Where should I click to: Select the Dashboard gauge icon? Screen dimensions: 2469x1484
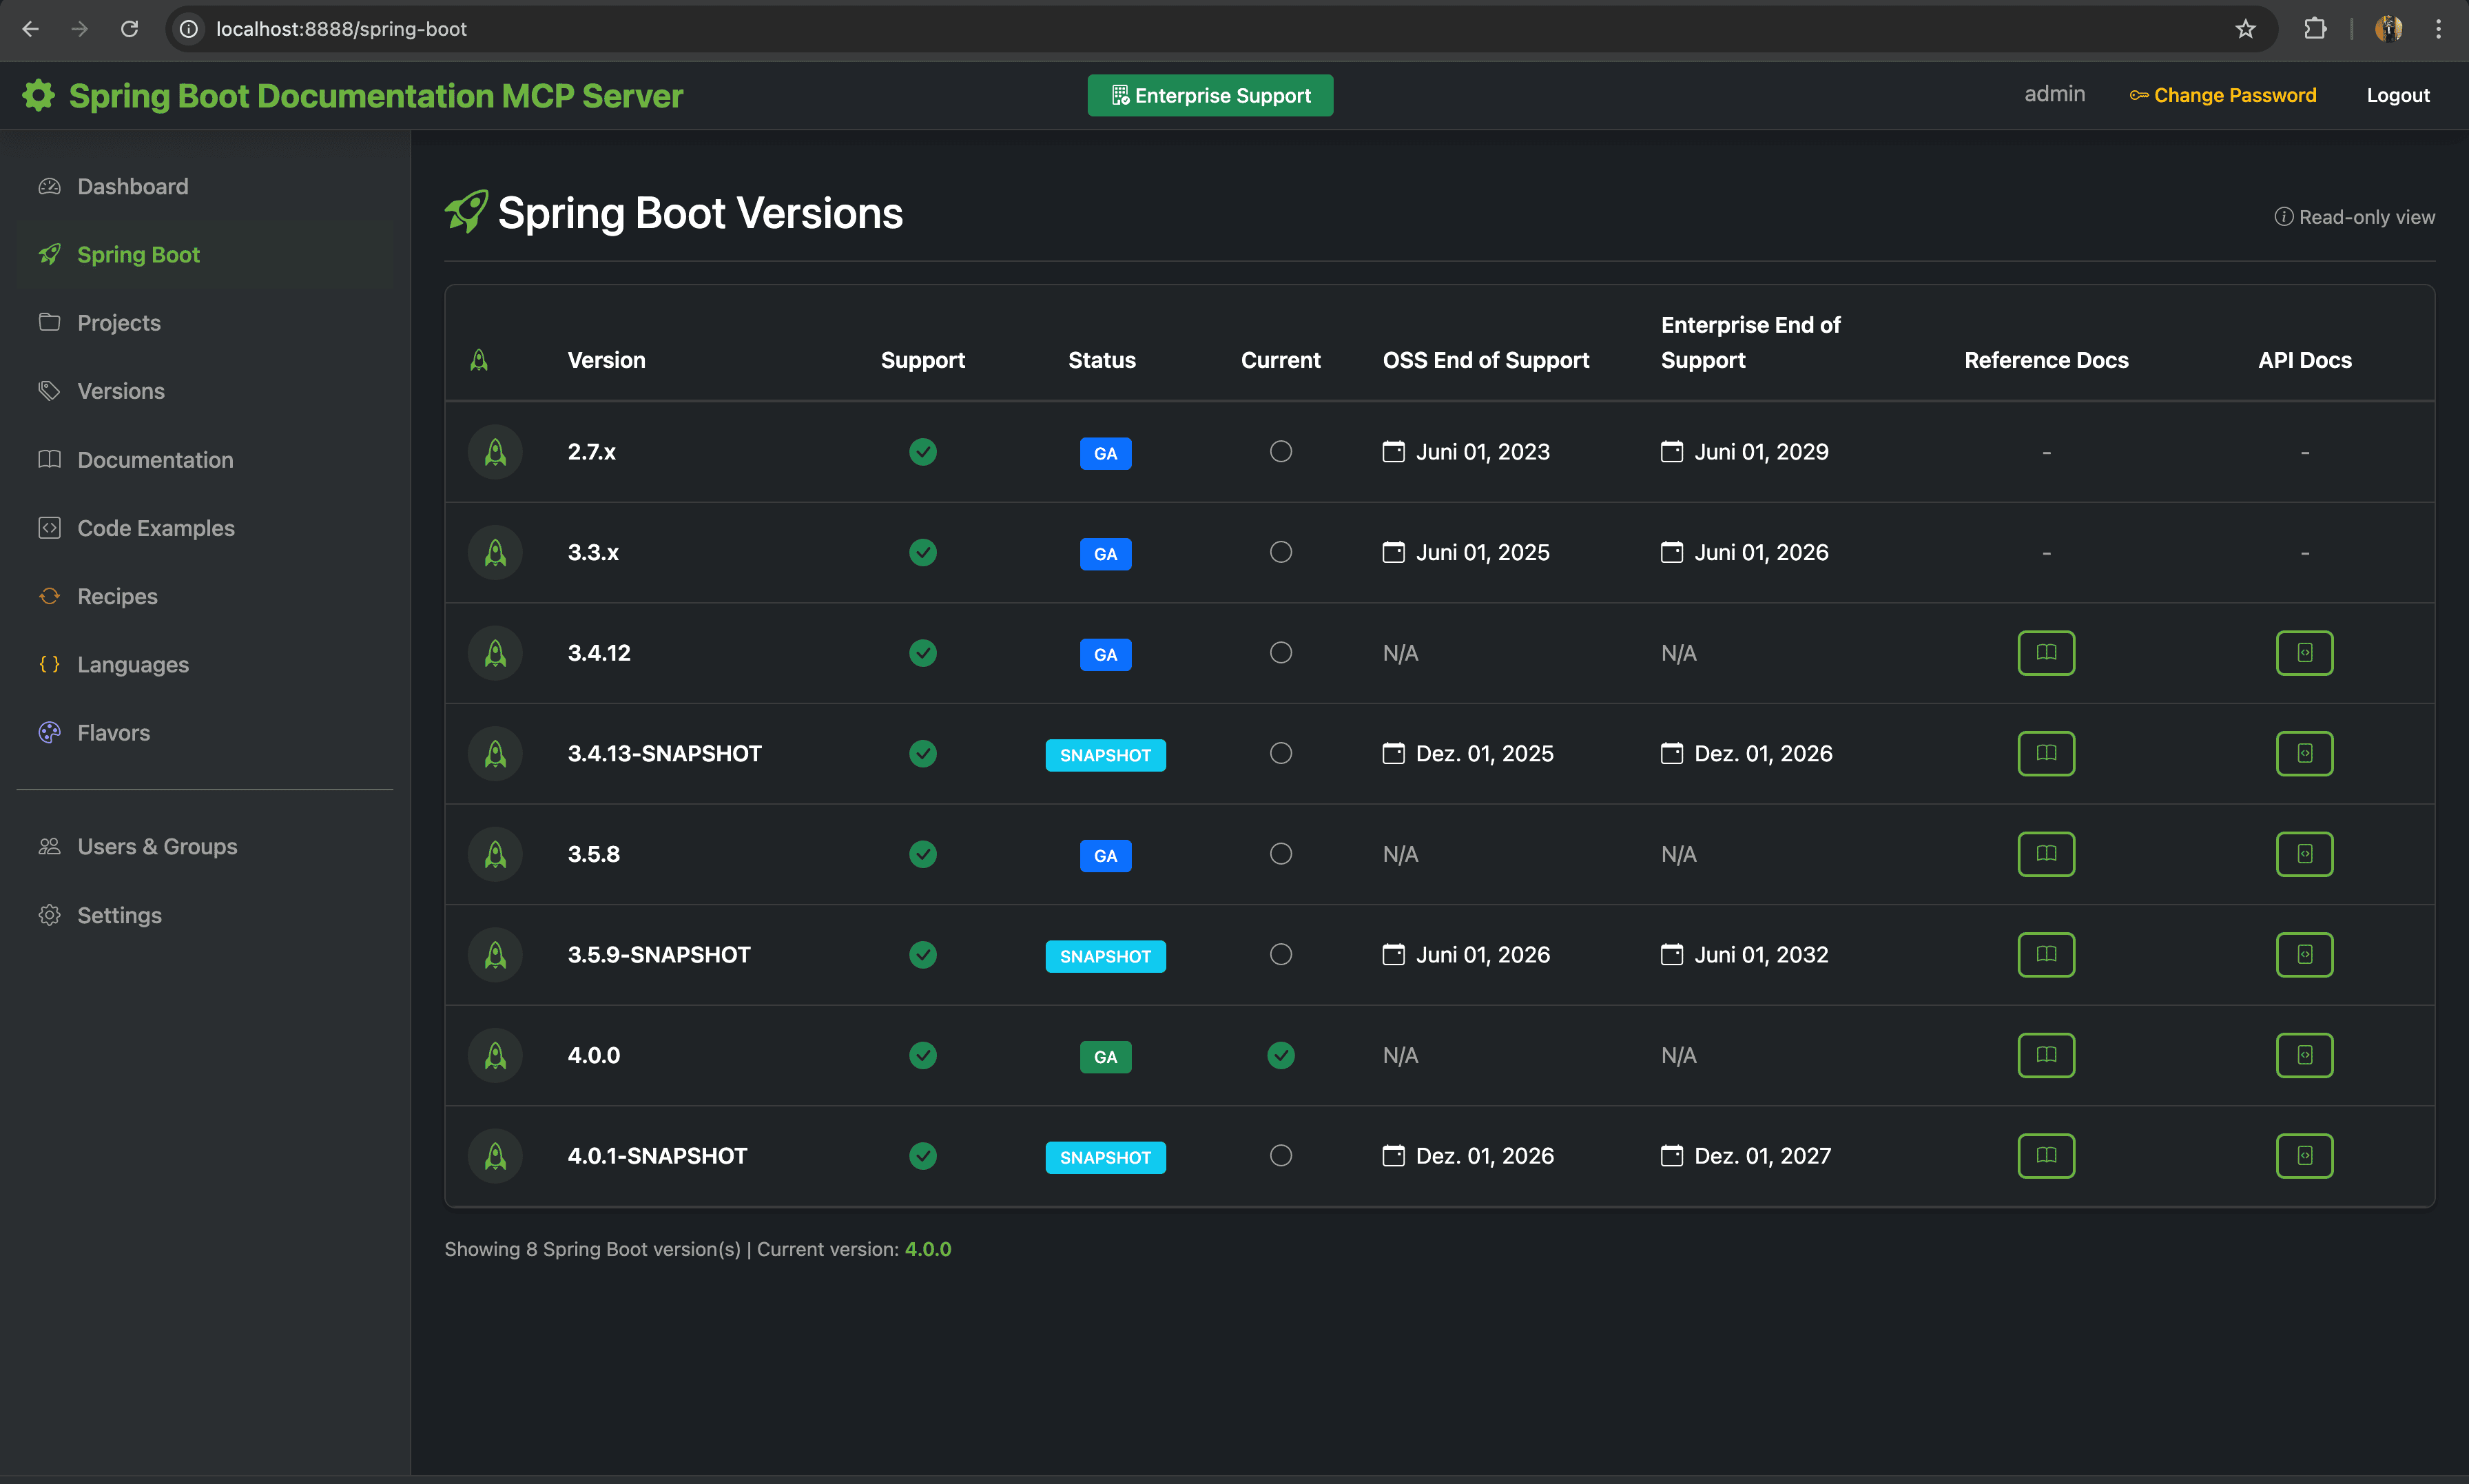(x=50, y=186)
